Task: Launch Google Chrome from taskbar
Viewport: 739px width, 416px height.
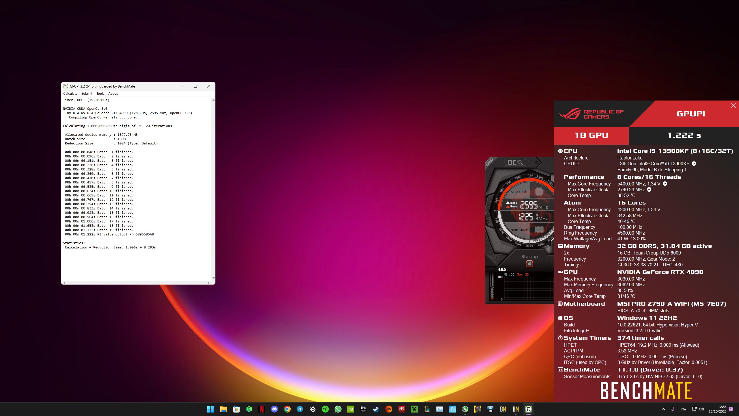Action: (287, 409)
